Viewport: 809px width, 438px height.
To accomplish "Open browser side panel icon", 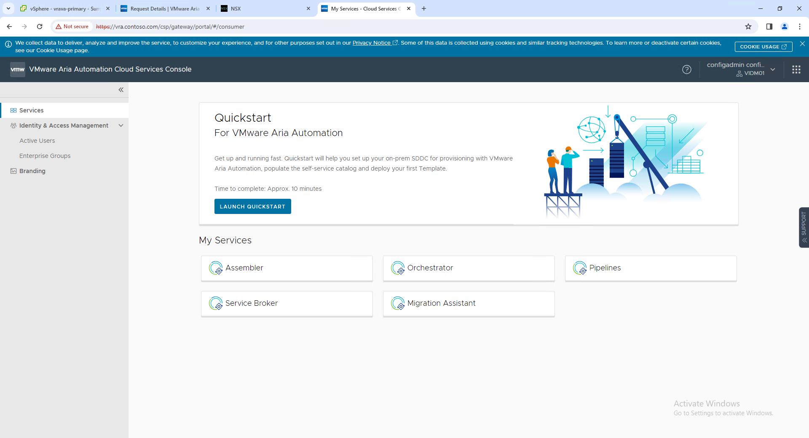I will 769,27.
